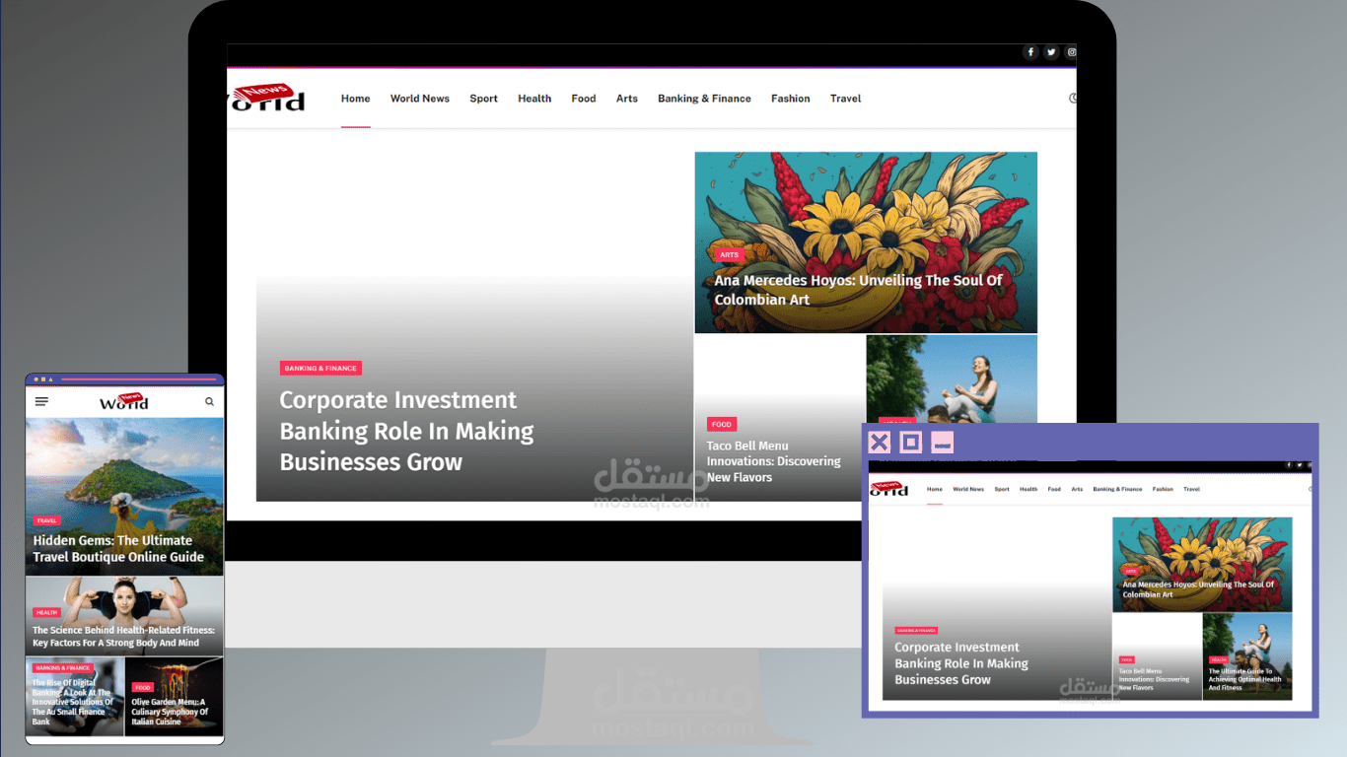The width and height of the screenshot is (1347, 757).
Task: Click the logo in the purple preview window
Action: (890, 488)
